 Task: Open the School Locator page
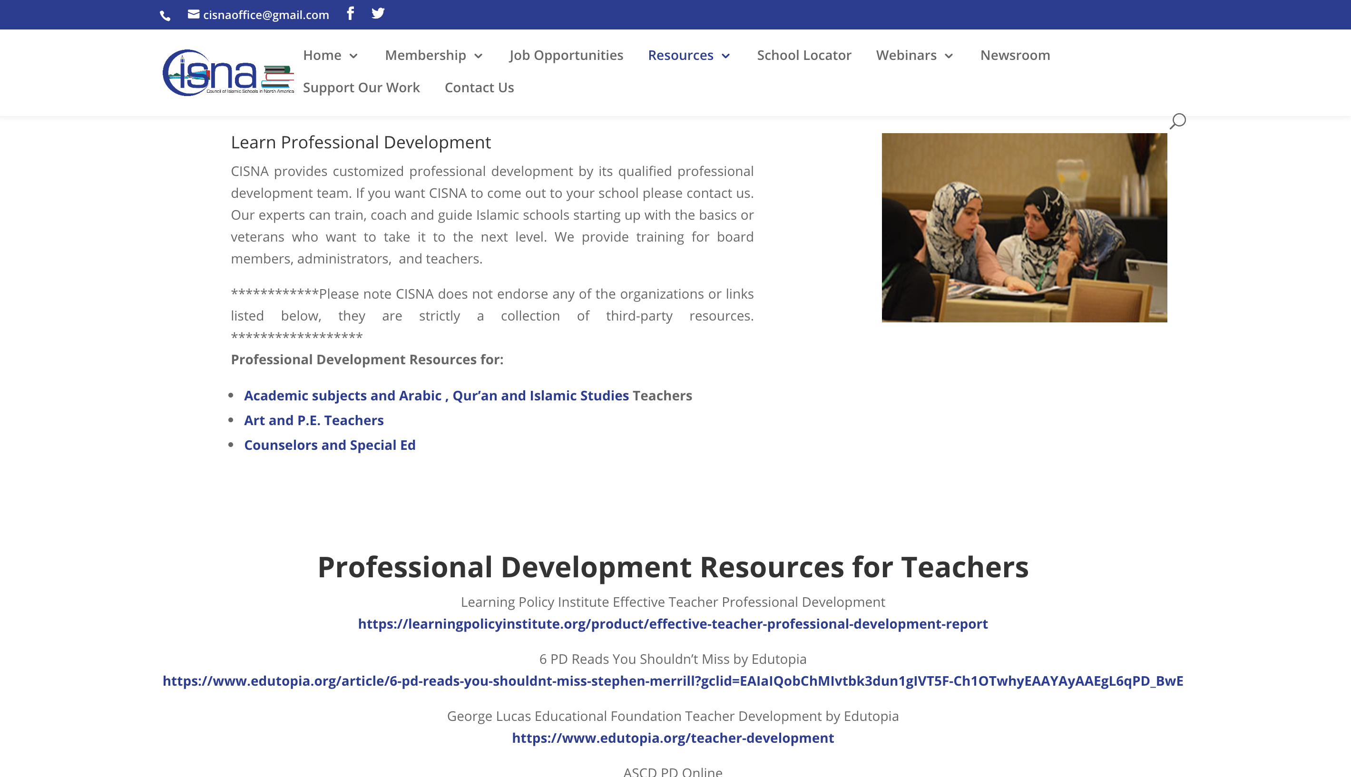pos(804,55)
